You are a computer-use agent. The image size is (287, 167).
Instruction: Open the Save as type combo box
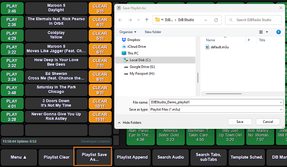tap(216, 109)
